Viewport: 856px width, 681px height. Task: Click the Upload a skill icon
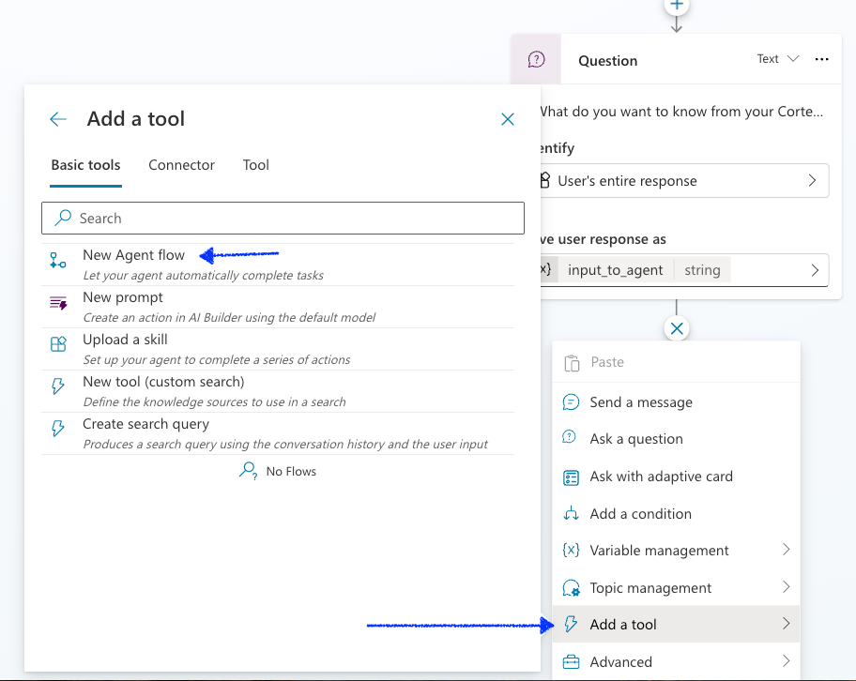58,344
